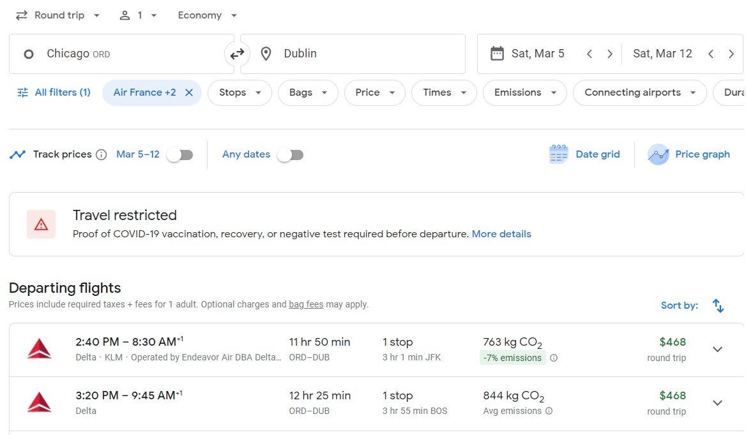Click the Avg emissions info icon
The height and width of the screenshot is (435, 746).
(x=549, y=411)
